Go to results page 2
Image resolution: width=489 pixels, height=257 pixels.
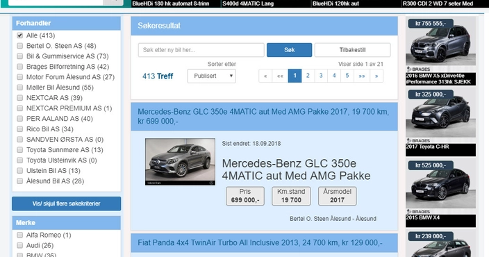point(308,76)
